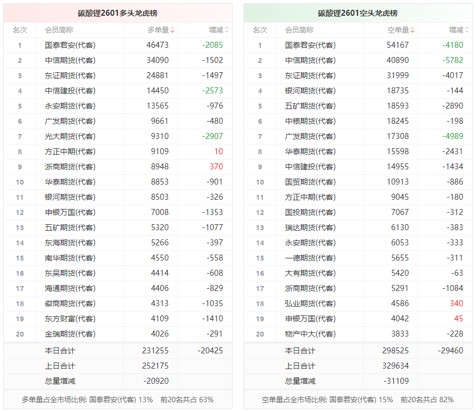Image resolution: width=476 pixels, height=412 pixels.
Task: Click short total change -31109
Action: pyautogui.click(x=396, y=381)
